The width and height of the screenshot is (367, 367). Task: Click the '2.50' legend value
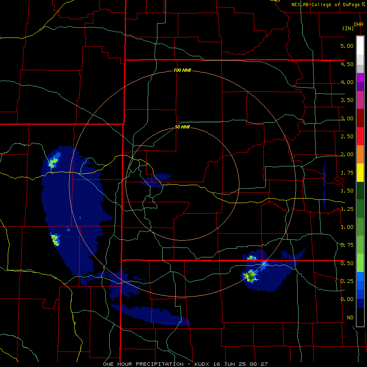[x=347, y=137]
